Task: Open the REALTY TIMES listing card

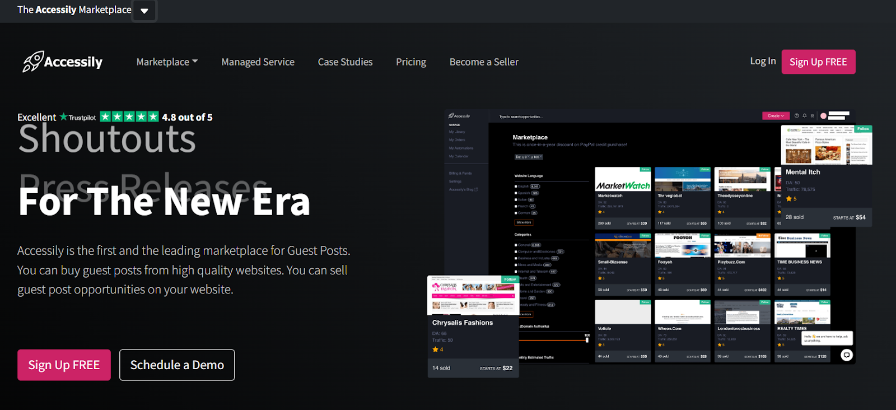Action: [x=802, y=331]
